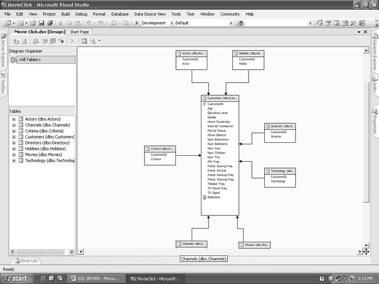Open the Data Source View menu
This screenshot has height=284, width=379.
150,14
